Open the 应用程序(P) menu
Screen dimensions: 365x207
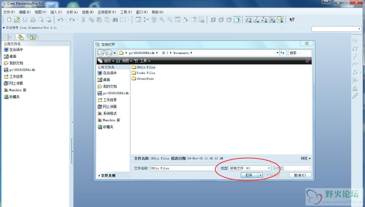point(107,12)
